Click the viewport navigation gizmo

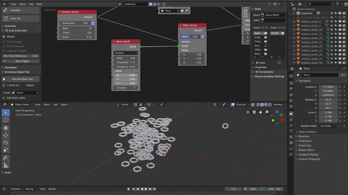pos(277,118)
